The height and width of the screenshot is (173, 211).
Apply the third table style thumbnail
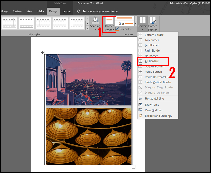43,23
